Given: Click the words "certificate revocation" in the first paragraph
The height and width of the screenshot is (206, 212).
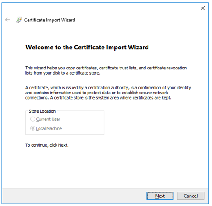Looking at the screenshot, I should tap(167, 68).
